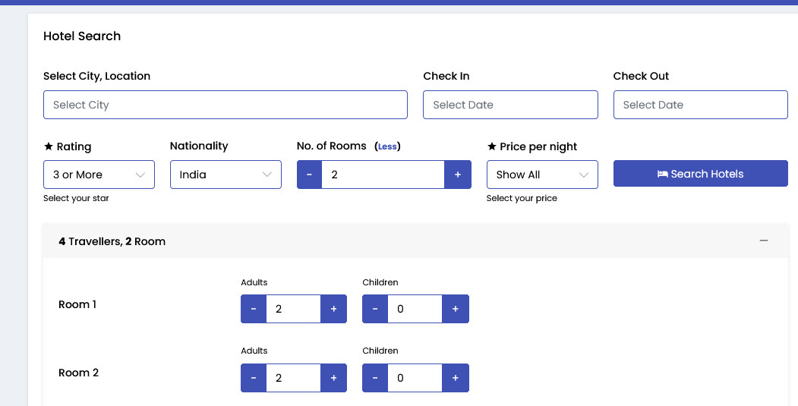
Task: Decrease children count in Room 2
Action: pos(375,378)
